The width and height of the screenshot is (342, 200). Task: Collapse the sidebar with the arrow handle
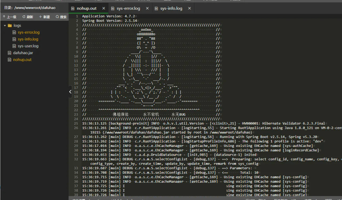(70, 91)
